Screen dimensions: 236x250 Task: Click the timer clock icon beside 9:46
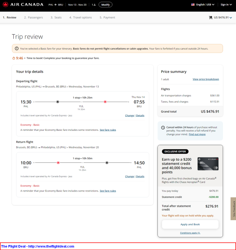click(14, 58)
